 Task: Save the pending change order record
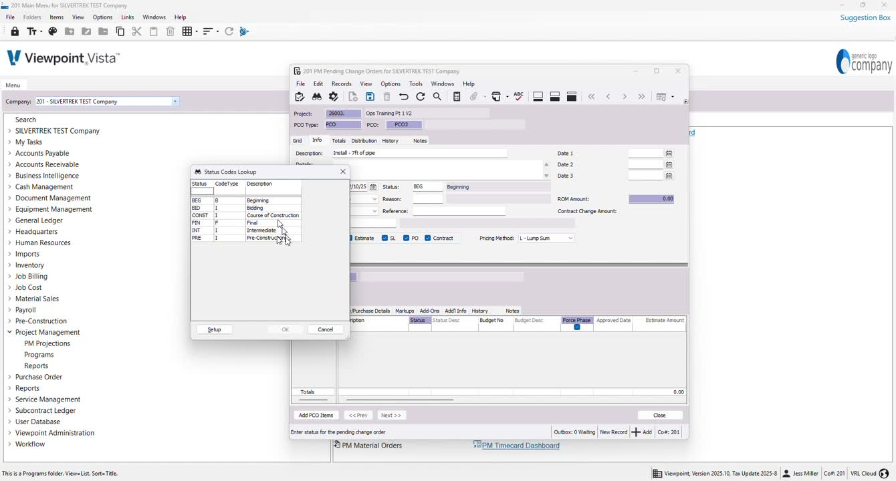tap(370, 97)
